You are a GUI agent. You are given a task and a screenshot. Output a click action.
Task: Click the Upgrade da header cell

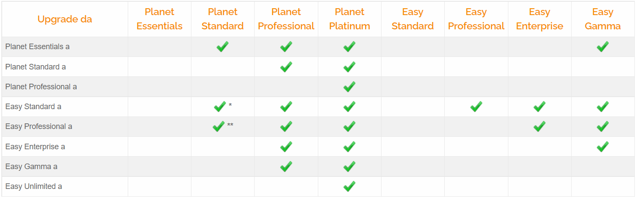click(x=65, y=19)
